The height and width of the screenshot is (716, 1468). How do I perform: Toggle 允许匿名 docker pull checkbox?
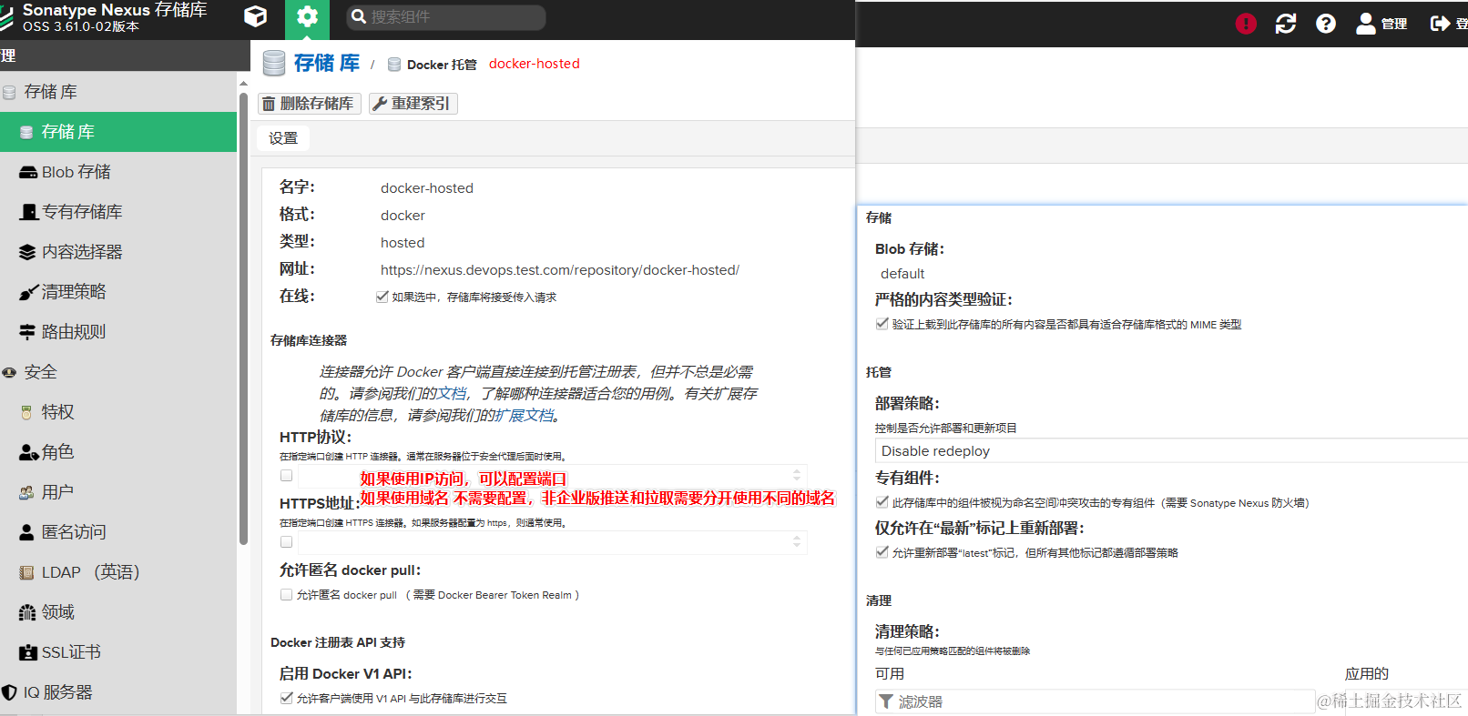click(x=287, y=594)
